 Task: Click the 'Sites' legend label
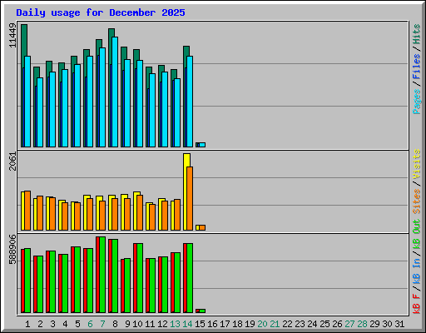[416, 201]
